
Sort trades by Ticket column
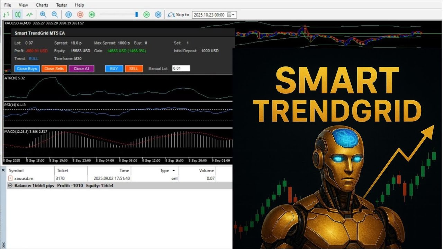[71, 170]
